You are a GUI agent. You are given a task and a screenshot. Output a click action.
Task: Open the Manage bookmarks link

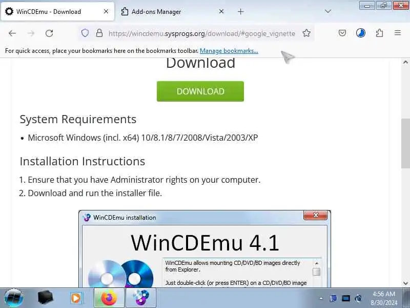229,51
